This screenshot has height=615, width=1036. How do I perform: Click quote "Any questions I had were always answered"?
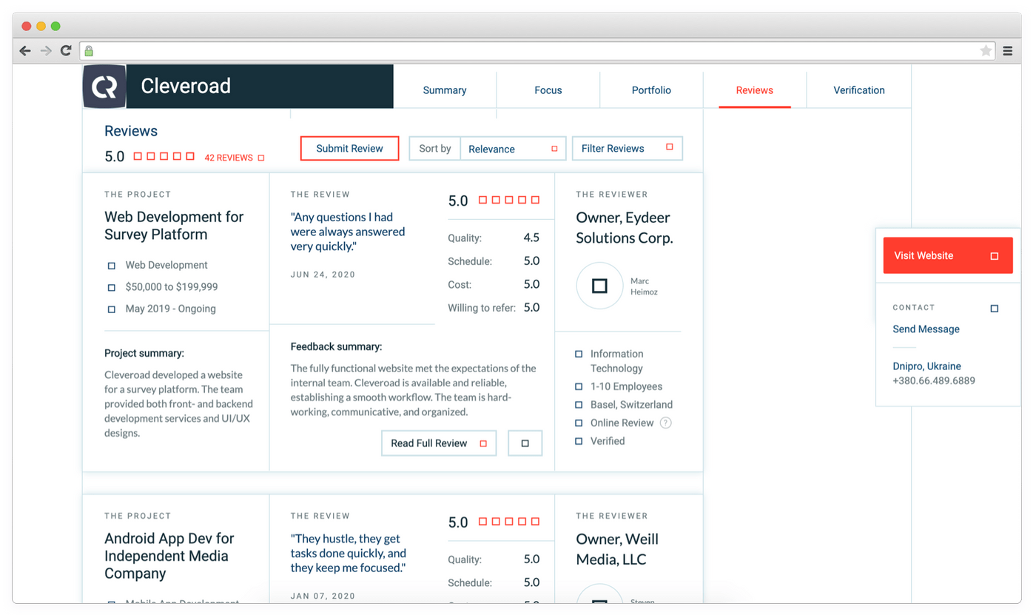348,232
